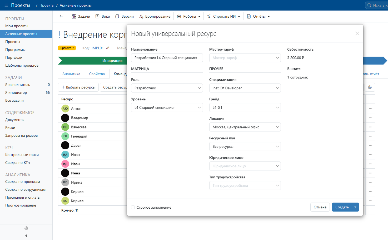This screenshot has width=388, height=240.
Task: Click the back arrow in toolbar
Action: tap(61, 16)
